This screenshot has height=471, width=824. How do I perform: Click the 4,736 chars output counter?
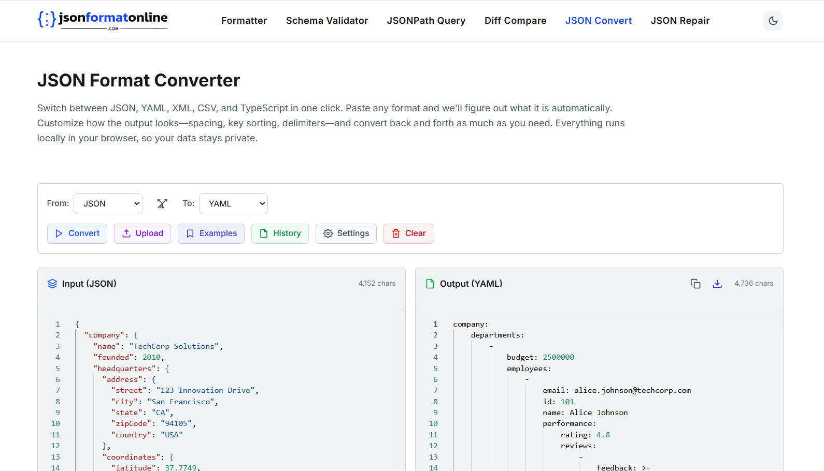click(754, 284)
